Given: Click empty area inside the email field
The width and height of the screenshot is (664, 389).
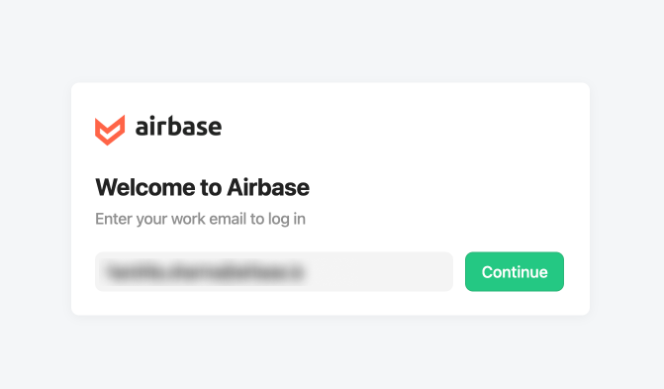Looking at the screenshot, I should pos(381,271).
